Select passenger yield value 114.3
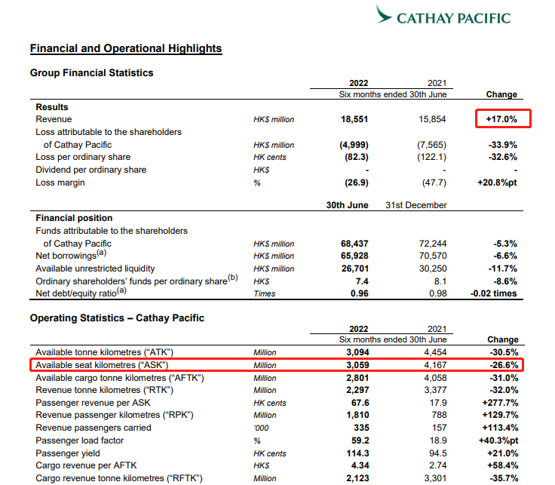Viewport: 555px width, 485px height. point(357,453)
